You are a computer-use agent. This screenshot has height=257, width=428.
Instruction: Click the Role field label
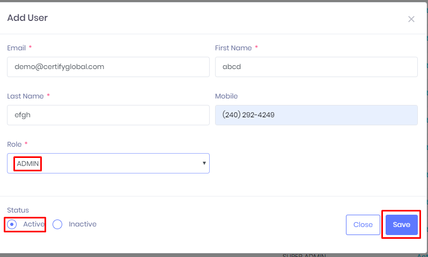[14, 144]
